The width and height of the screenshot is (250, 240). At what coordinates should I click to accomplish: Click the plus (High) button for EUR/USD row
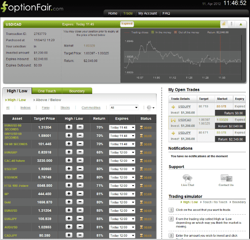pos(69,210)
